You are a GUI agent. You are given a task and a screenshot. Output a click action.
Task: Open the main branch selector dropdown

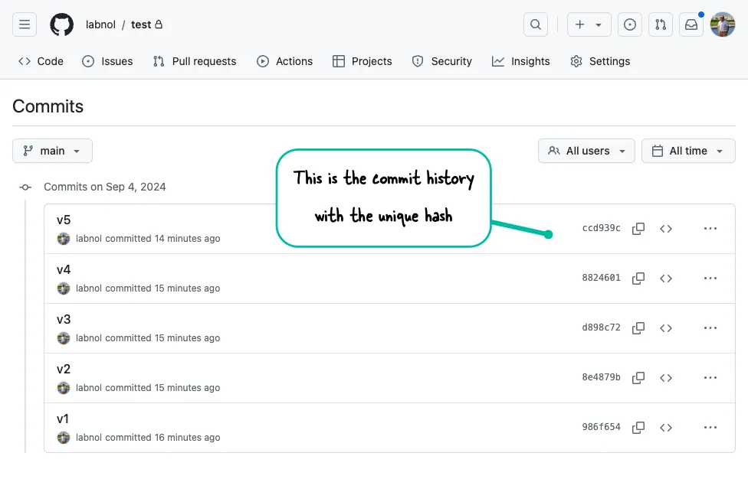pyautogui.click(x=52, y=151)
